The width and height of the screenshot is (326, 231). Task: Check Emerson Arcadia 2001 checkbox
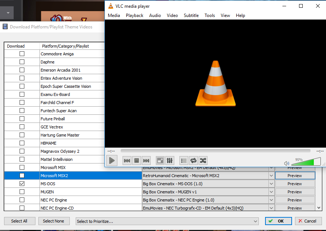click(x=22, y=70)
